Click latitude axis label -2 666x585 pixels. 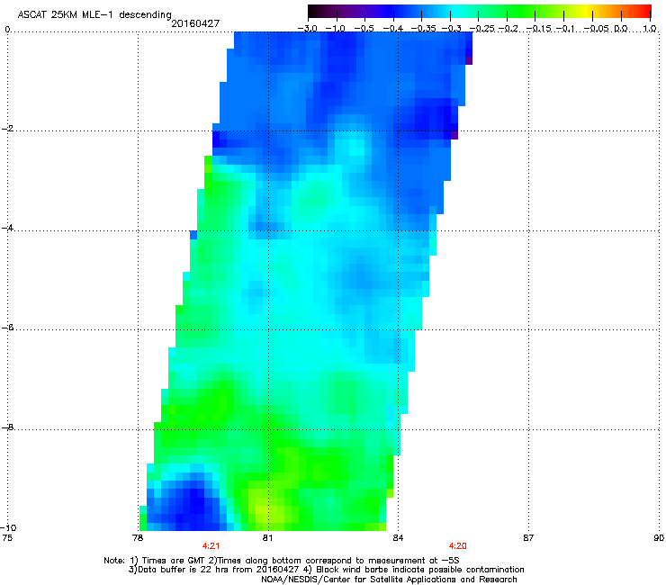pyautogui.click(x=7, y=129)
